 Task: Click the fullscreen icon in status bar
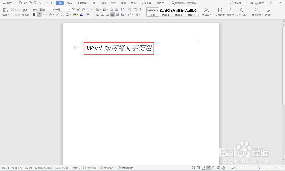tap(193, 168)
